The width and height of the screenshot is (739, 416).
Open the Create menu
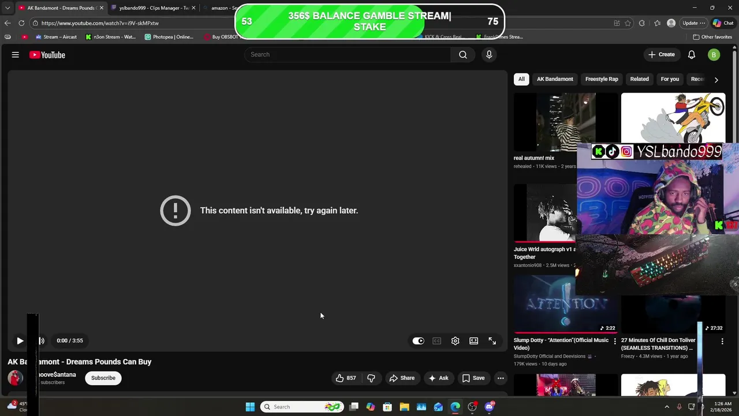pos(662,55)
